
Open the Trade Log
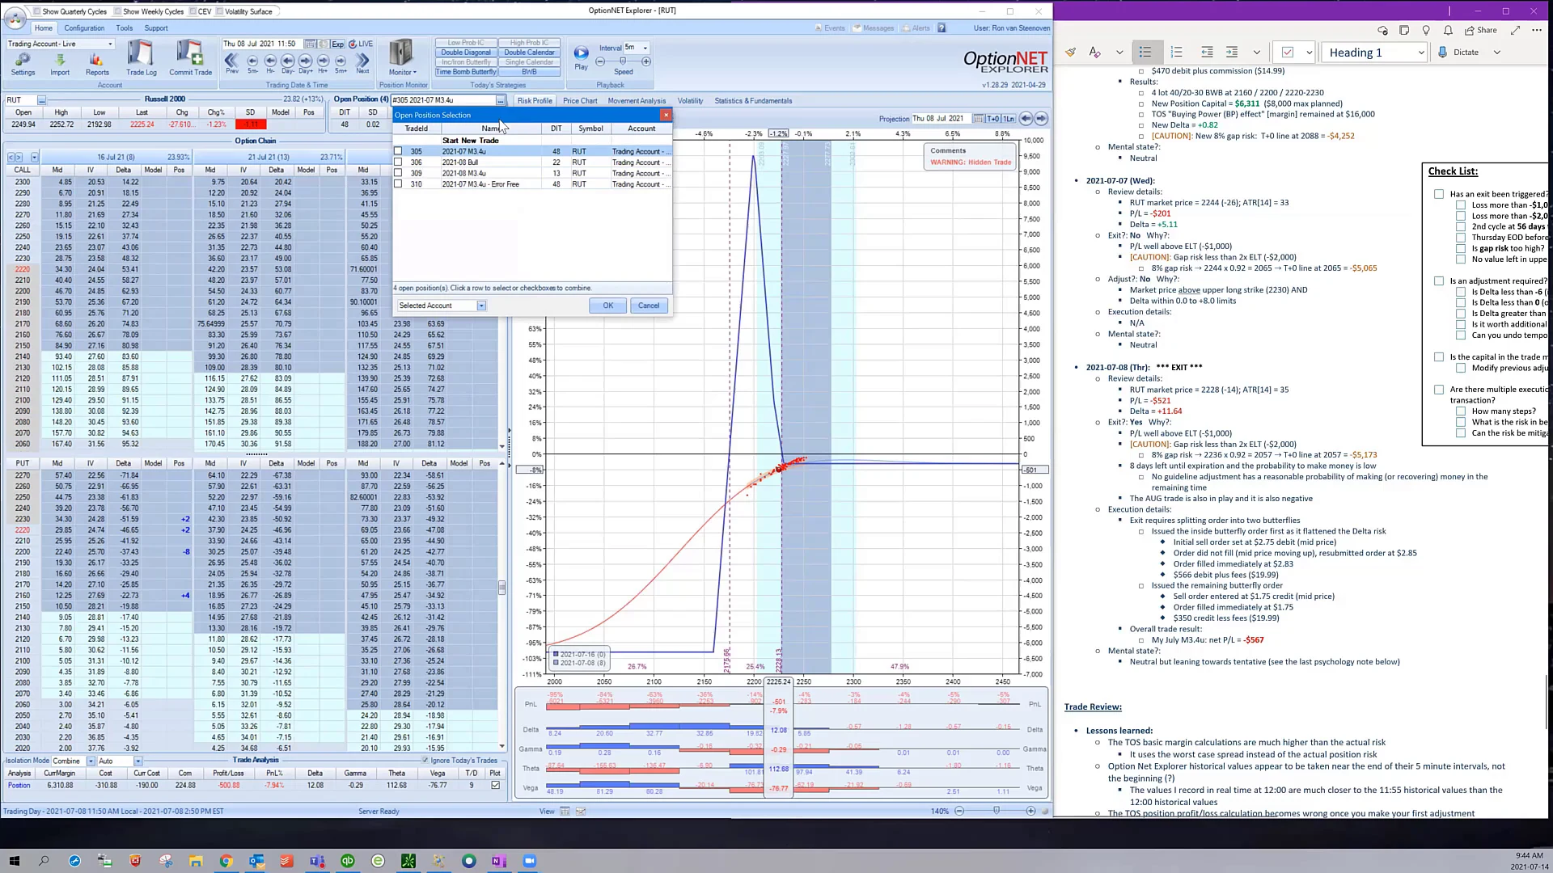tap(141, 58)
